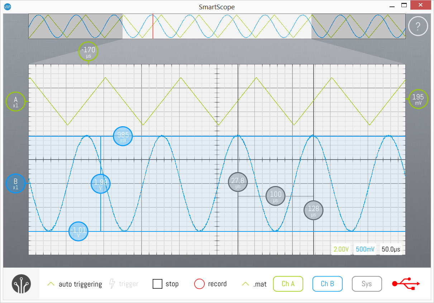
Task: Click the disabled lightning trigger icon
Action: 112,284
